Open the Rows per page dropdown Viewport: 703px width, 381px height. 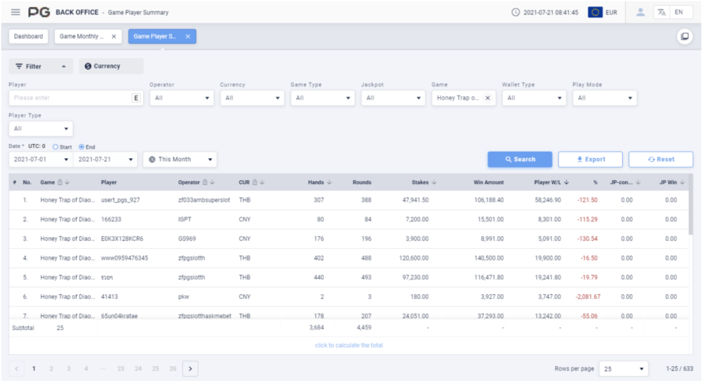[623, 369]
